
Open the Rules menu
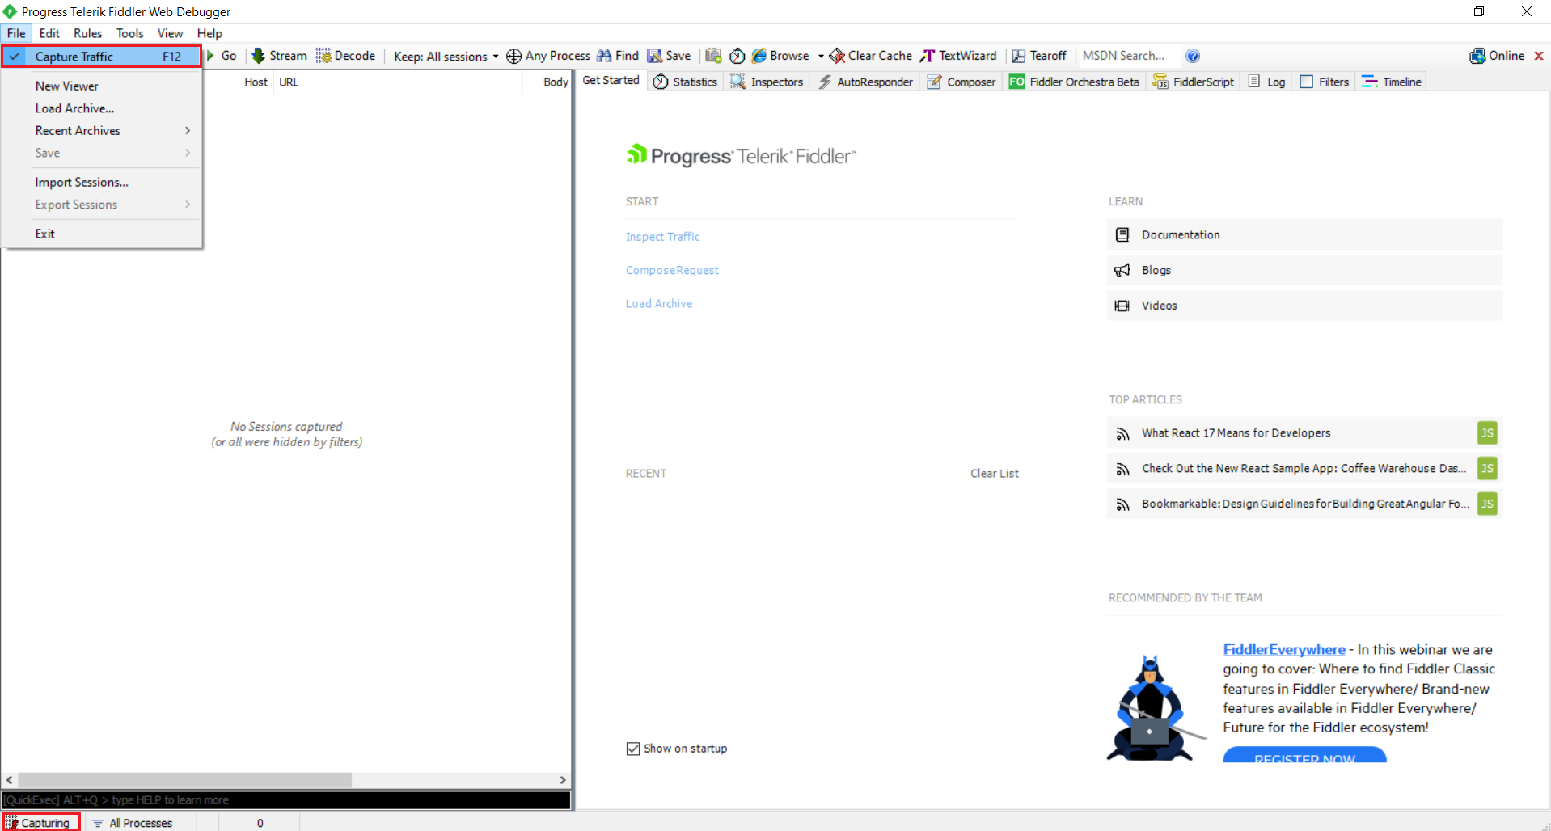click(x=88, y=33)
